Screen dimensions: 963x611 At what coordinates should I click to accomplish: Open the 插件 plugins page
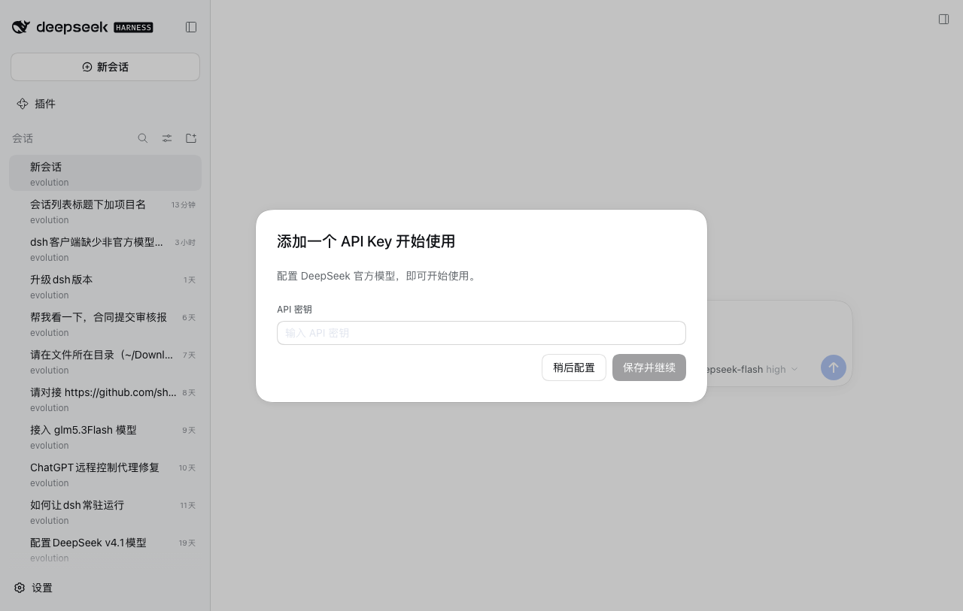(x=105, y=104)
